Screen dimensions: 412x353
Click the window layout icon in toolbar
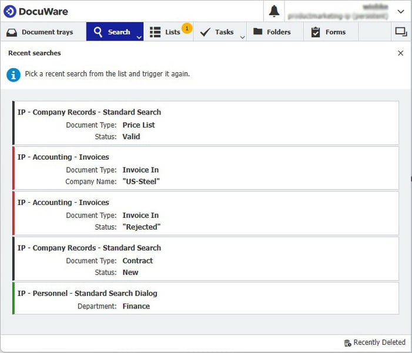click(x=401, y=32)
